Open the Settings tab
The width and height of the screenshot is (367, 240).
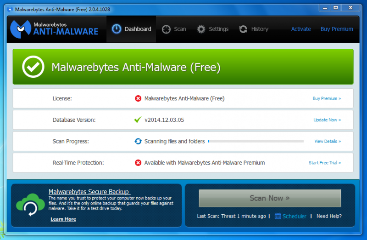point(212,29)
